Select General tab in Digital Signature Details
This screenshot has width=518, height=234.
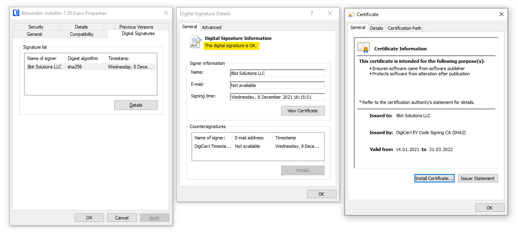pos(190,27)
